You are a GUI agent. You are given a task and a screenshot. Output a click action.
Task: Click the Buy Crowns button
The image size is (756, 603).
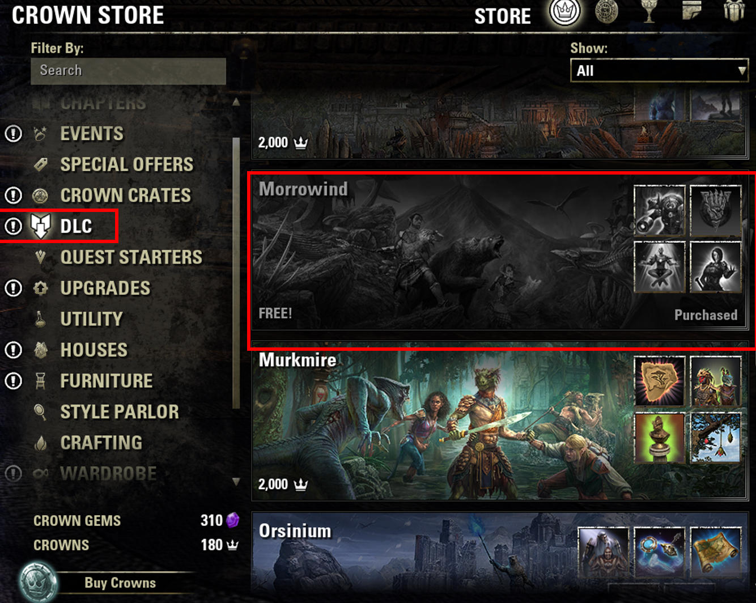tap(120, 583)
